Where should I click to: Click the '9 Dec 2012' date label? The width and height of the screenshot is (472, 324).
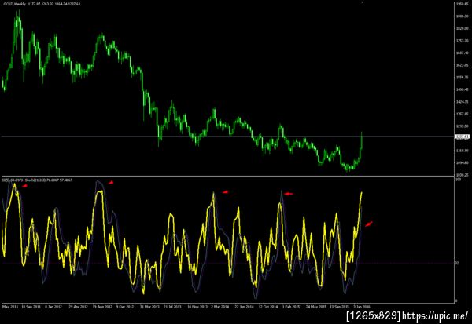coord(125,307)
